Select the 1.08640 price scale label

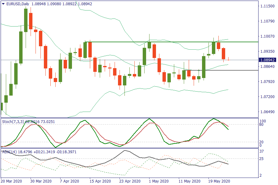267,67
